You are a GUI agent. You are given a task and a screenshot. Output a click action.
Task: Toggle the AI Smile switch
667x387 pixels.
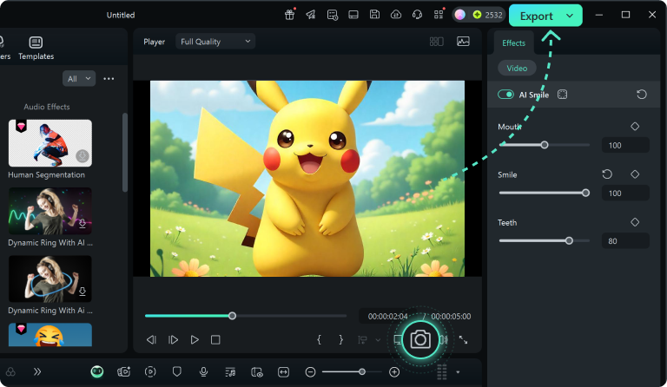pos(505,95)
